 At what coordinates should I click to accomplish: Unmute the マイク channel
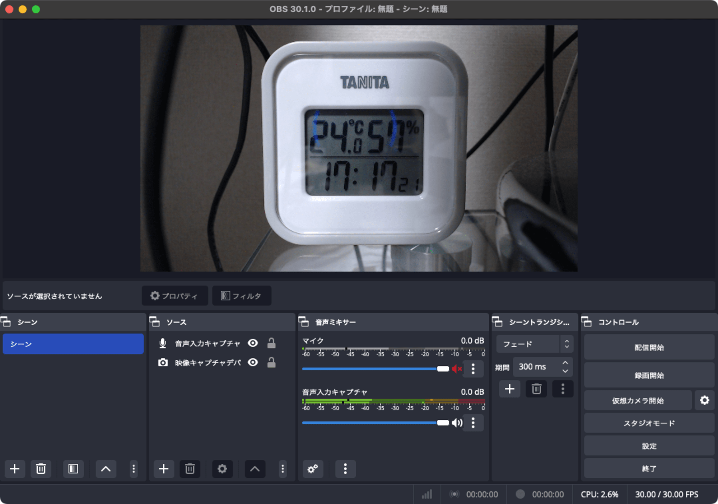pyautogui.click(x=457, y=369)
